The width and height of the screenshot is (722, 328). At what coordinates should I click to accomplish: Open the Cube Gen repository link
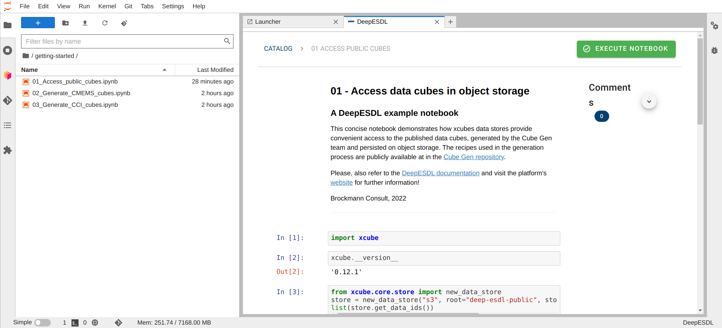point(474,157)
